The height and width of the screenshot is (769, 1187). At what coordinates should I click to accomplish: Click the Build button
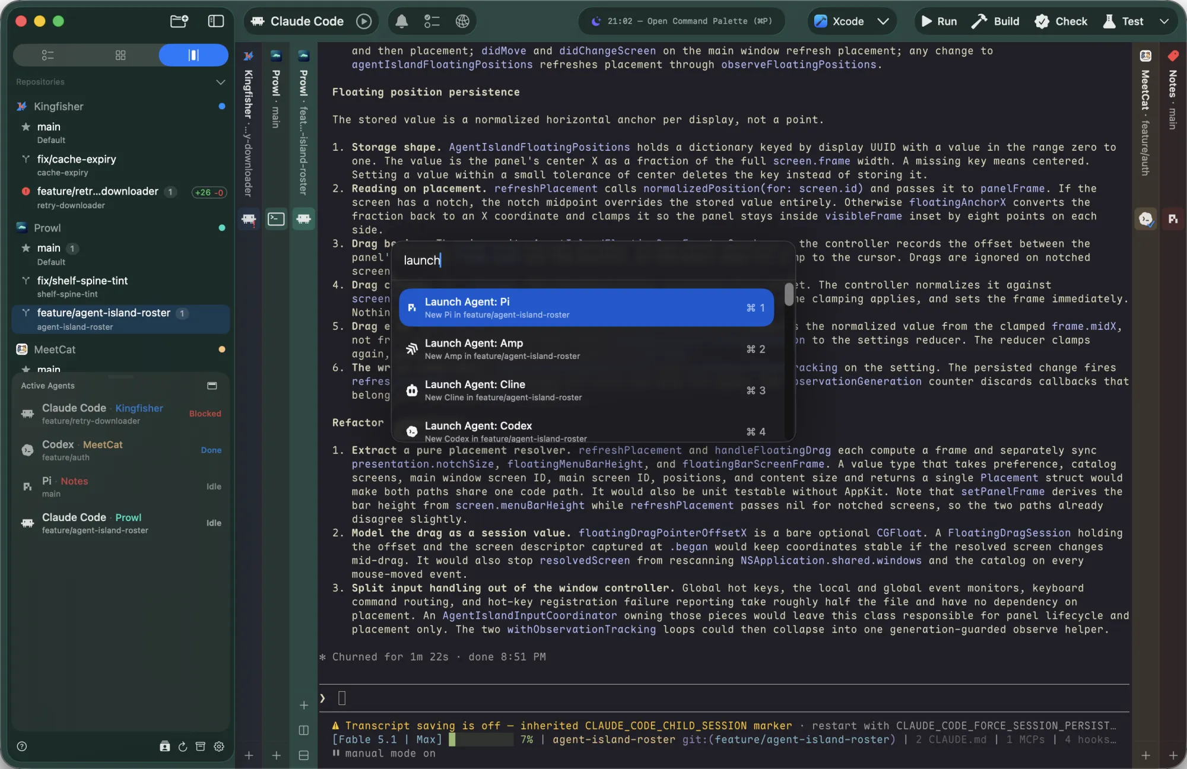[x=995, y=21]
